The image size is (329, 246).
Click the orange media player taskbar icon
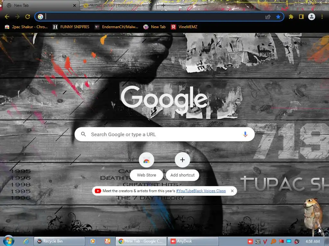pos(93,241)
